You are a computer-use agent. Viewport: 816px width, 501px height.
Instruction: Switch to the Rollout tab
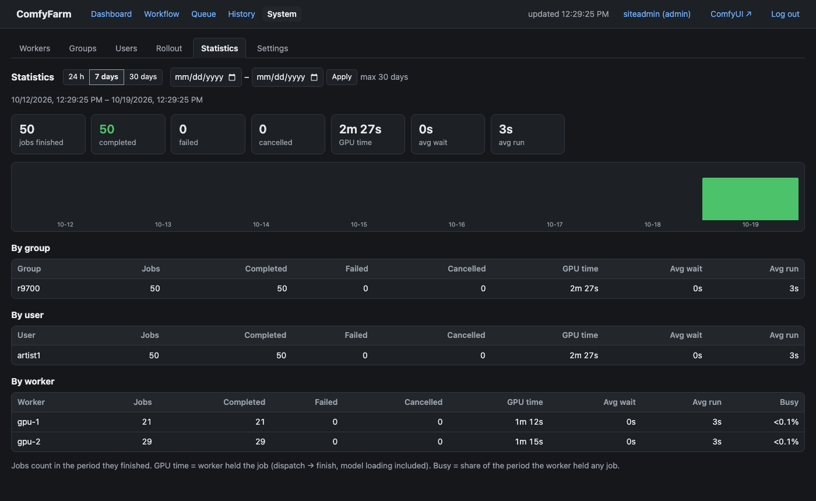(169, 48)
